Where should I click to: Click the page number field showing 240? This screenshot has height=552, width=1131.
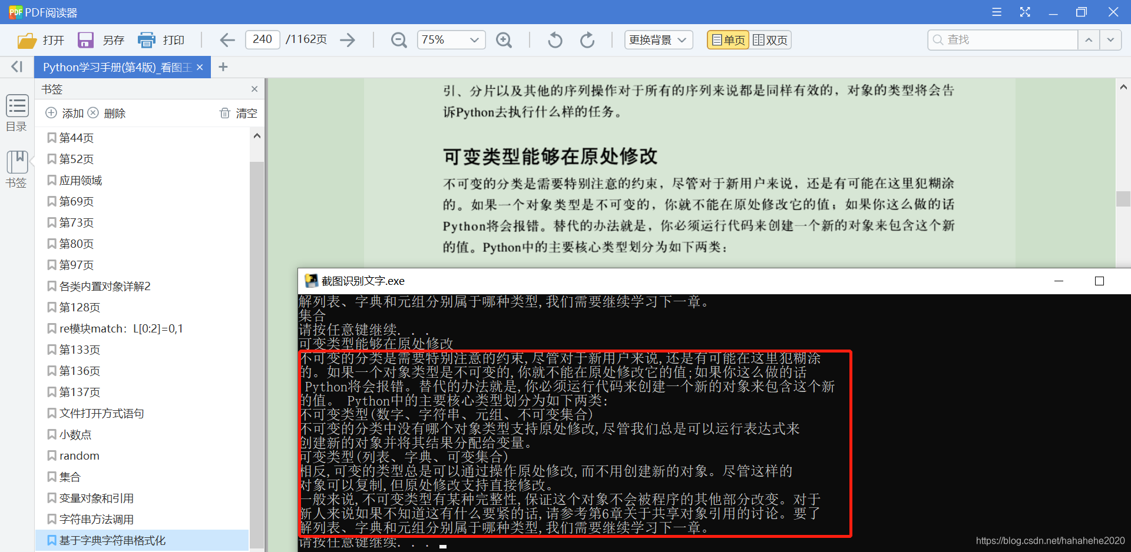pos(262,39)
